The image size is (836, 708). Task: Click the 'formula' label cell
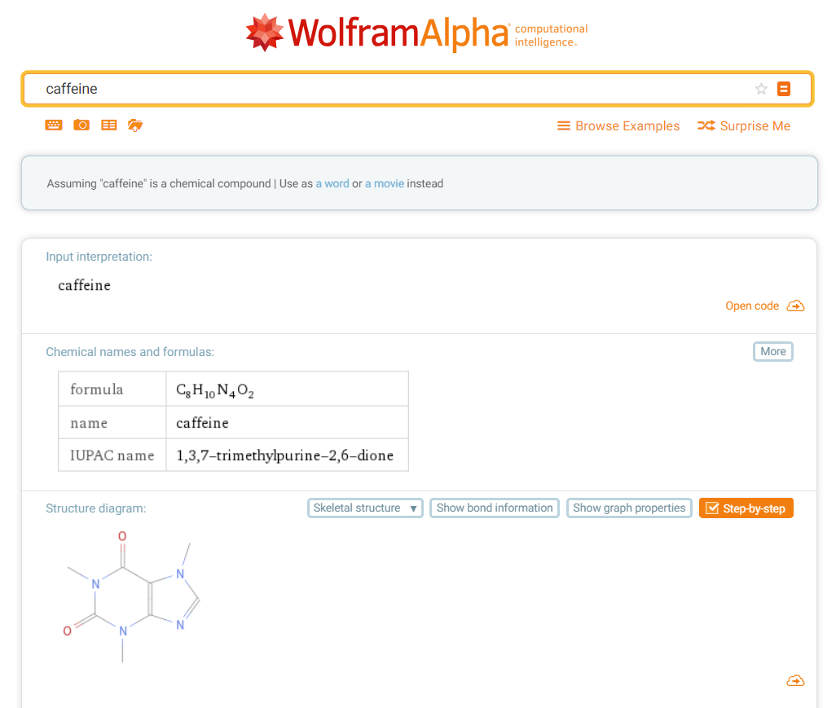[x=112, y=389]
